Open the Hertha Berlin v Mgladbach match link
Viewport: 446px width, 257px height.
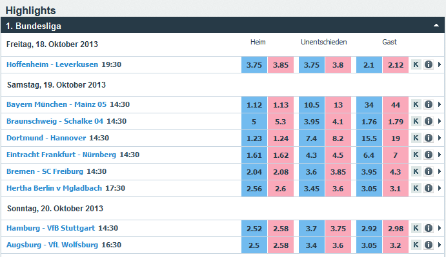(x=54, y=188)
